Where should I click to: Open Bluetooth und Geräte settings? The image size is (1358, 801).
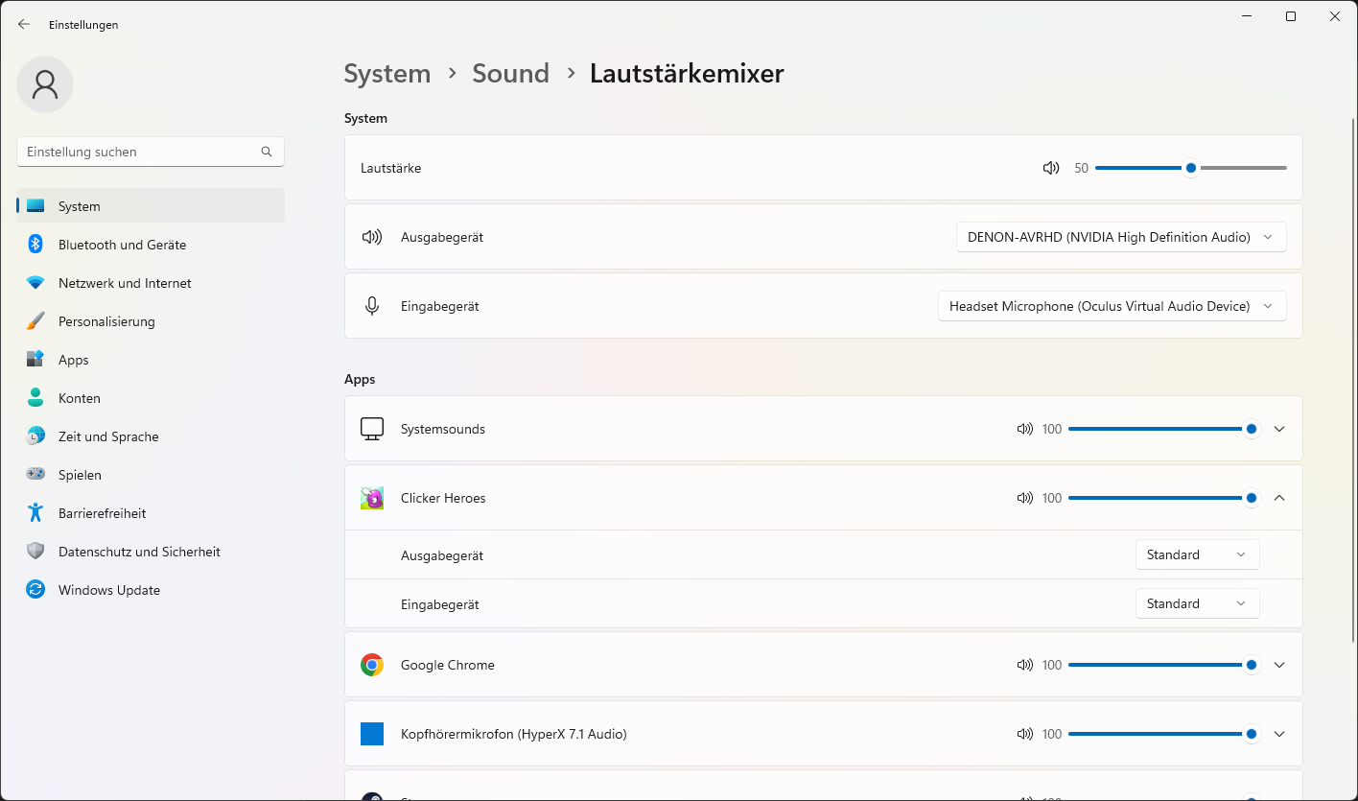(x=122, y=245)
